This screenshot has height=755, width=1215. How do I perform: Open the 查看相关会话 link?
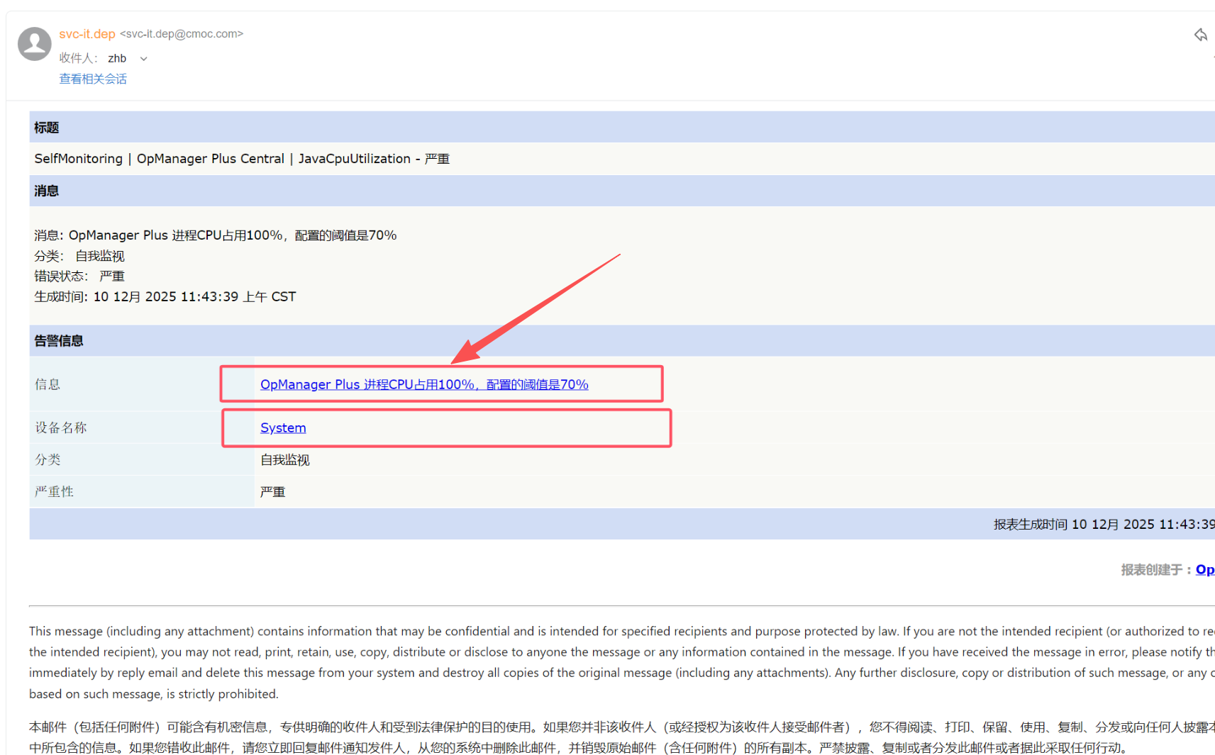[x=93, y=79]
